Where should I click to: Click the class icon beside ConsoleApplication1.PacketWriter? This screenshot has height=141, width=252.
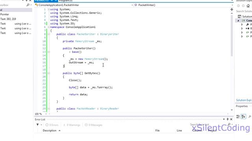pyautogui.click(x=37, y=5)
